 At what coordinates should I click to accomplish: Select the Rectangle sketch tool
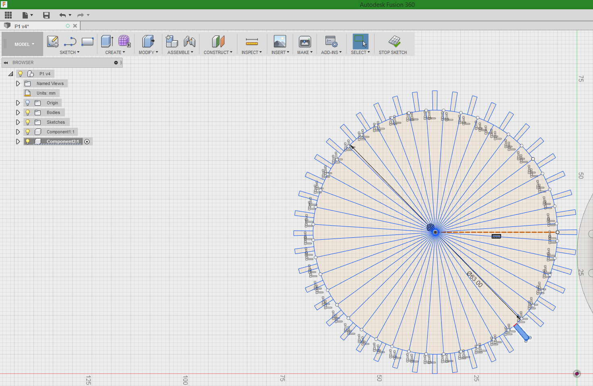pos(88,42)
